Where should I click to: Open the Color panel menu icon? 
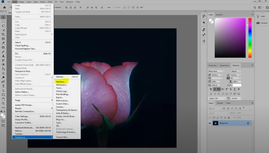(x=252, y=15)
